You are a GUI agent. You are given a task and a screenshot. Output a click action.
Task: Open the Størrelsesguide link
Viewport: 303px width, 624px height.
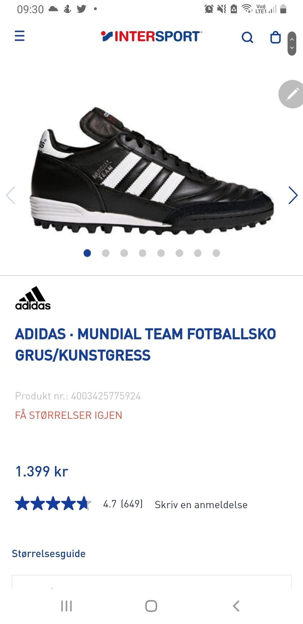coord(49,554)
